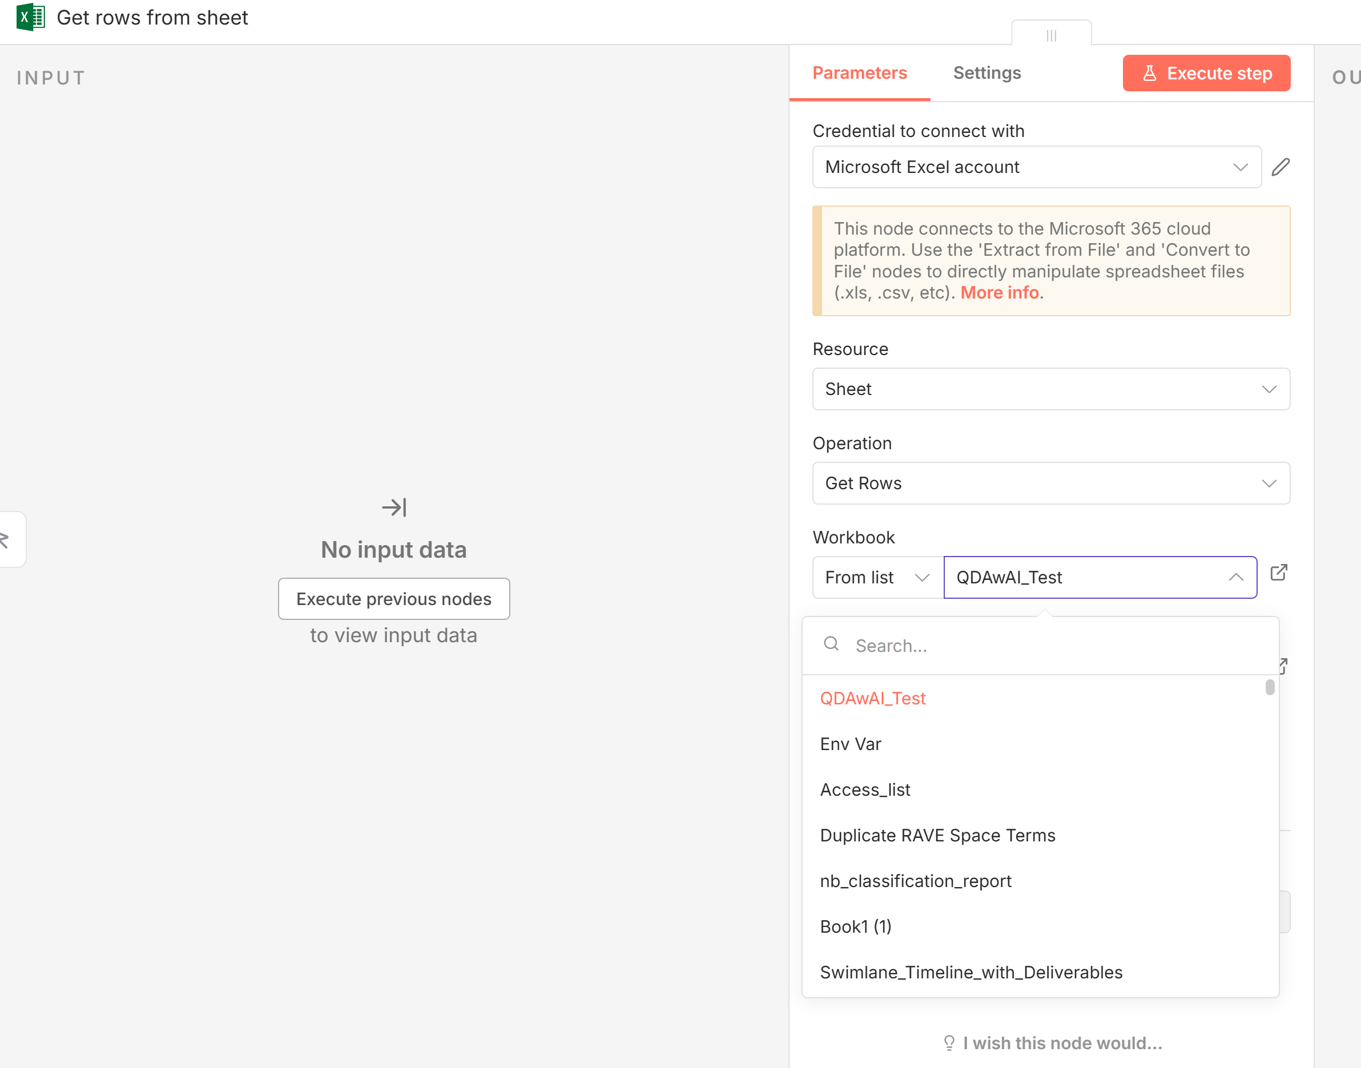Click the Excel node icon in header
Viewport: 1361px width, 1068px height.
pyautogui.click(x=30, y=18)
